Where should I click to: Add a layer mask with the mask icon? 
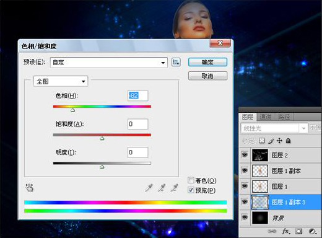[x=298, y=231]
